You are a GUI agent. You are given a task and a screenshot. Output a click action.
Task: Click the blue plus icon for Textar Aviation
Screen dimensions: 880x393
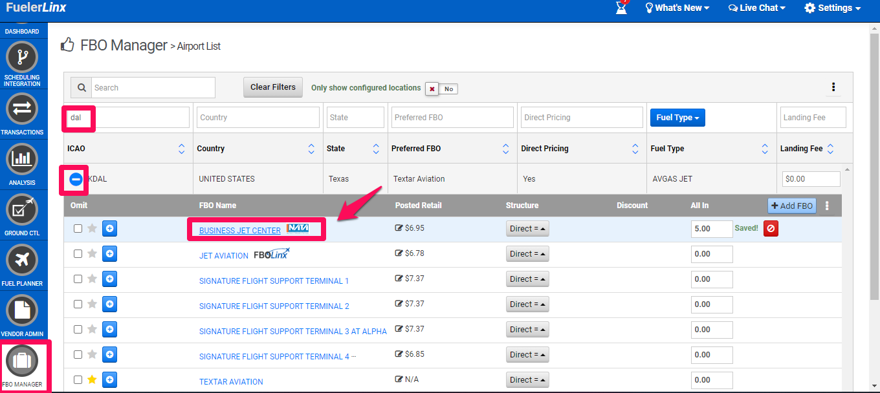pos(109,380)
